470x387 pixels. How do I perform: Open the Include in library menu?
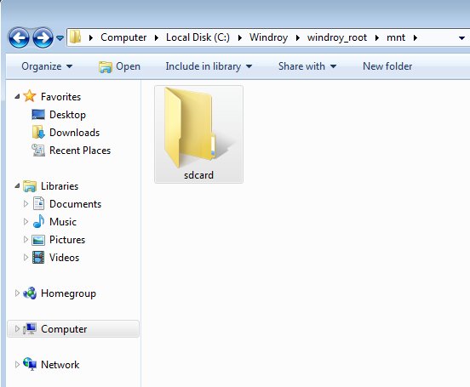pos(209,66)
